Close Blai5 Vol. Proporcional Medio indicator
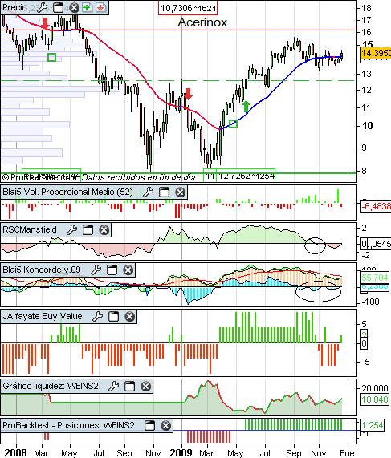 click(x=180, y=193)
